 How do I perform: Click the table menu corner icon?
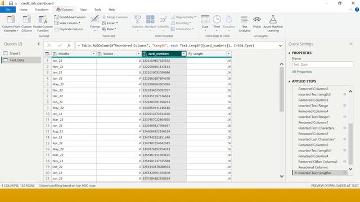click(47, 54)
